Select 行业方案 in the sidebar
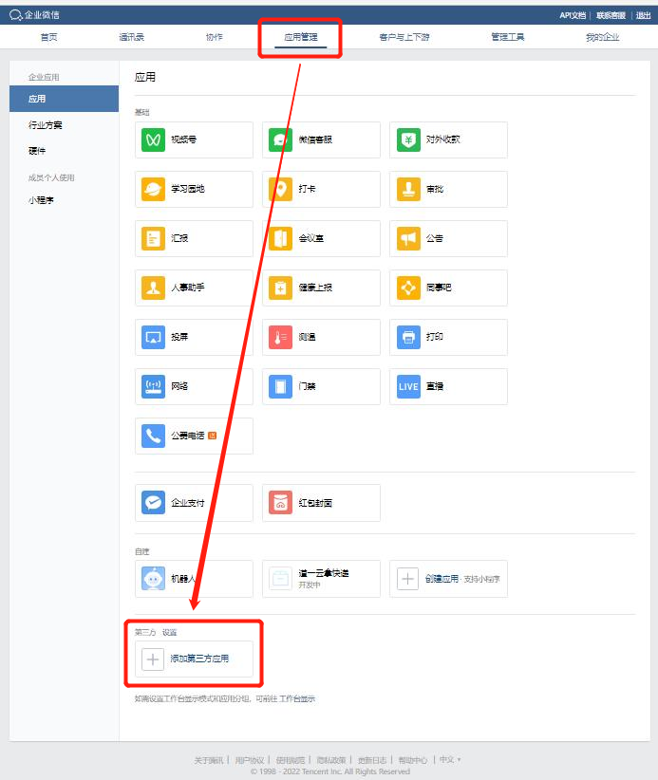 [45, 125]
